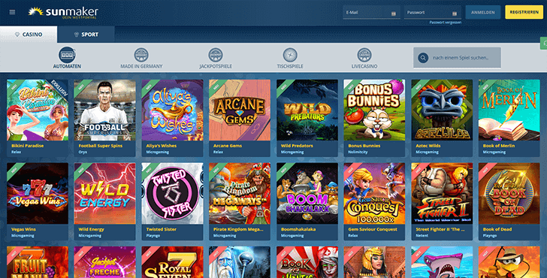The height and width of the screenshot is (278, 547).
Task: Select the Livecasino category icon
Action: (x=364, y=55)
